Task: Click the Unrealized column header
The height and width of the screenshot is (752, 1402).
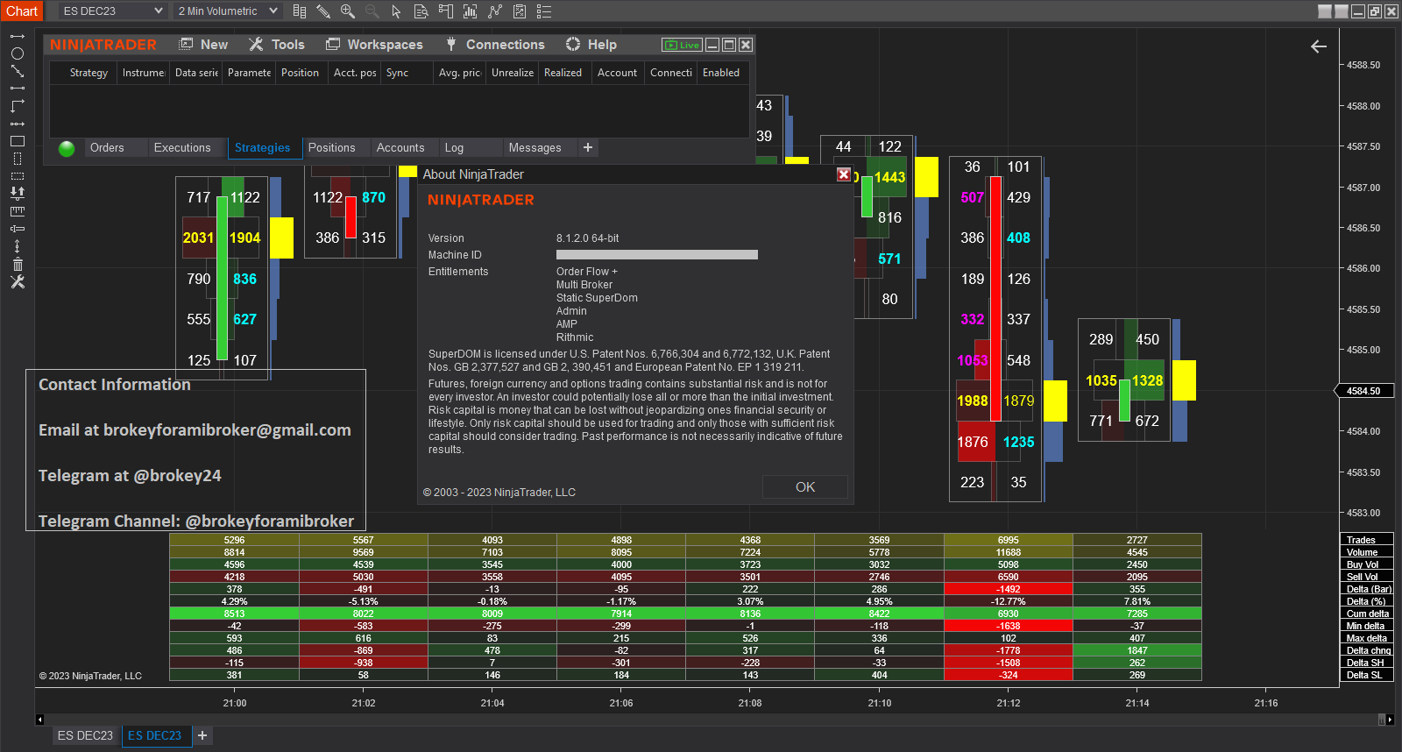Action: pyautogui.click(x=513, y=73)
